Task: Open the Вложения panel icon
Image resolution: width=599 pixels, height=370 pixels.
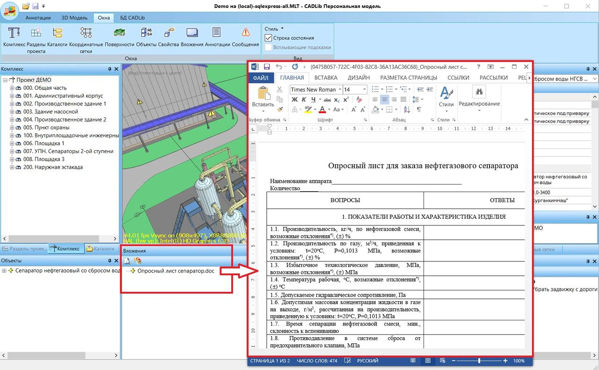Action: click(x=192, y=33)
